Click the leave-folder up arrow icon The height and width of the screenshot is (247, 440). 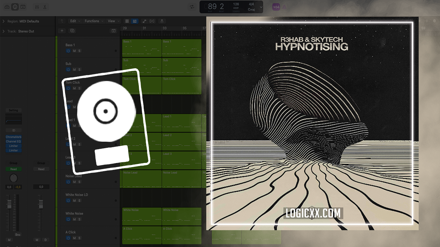[x=62, y=21]
